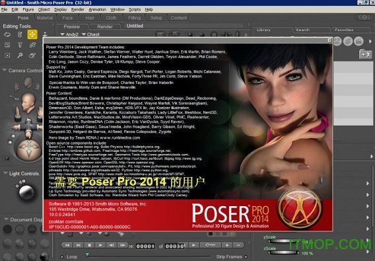Viewport: 375px width, 261px height.
Task: Open the Andy2 figure dropdown
Action: [x=69, y=34]
